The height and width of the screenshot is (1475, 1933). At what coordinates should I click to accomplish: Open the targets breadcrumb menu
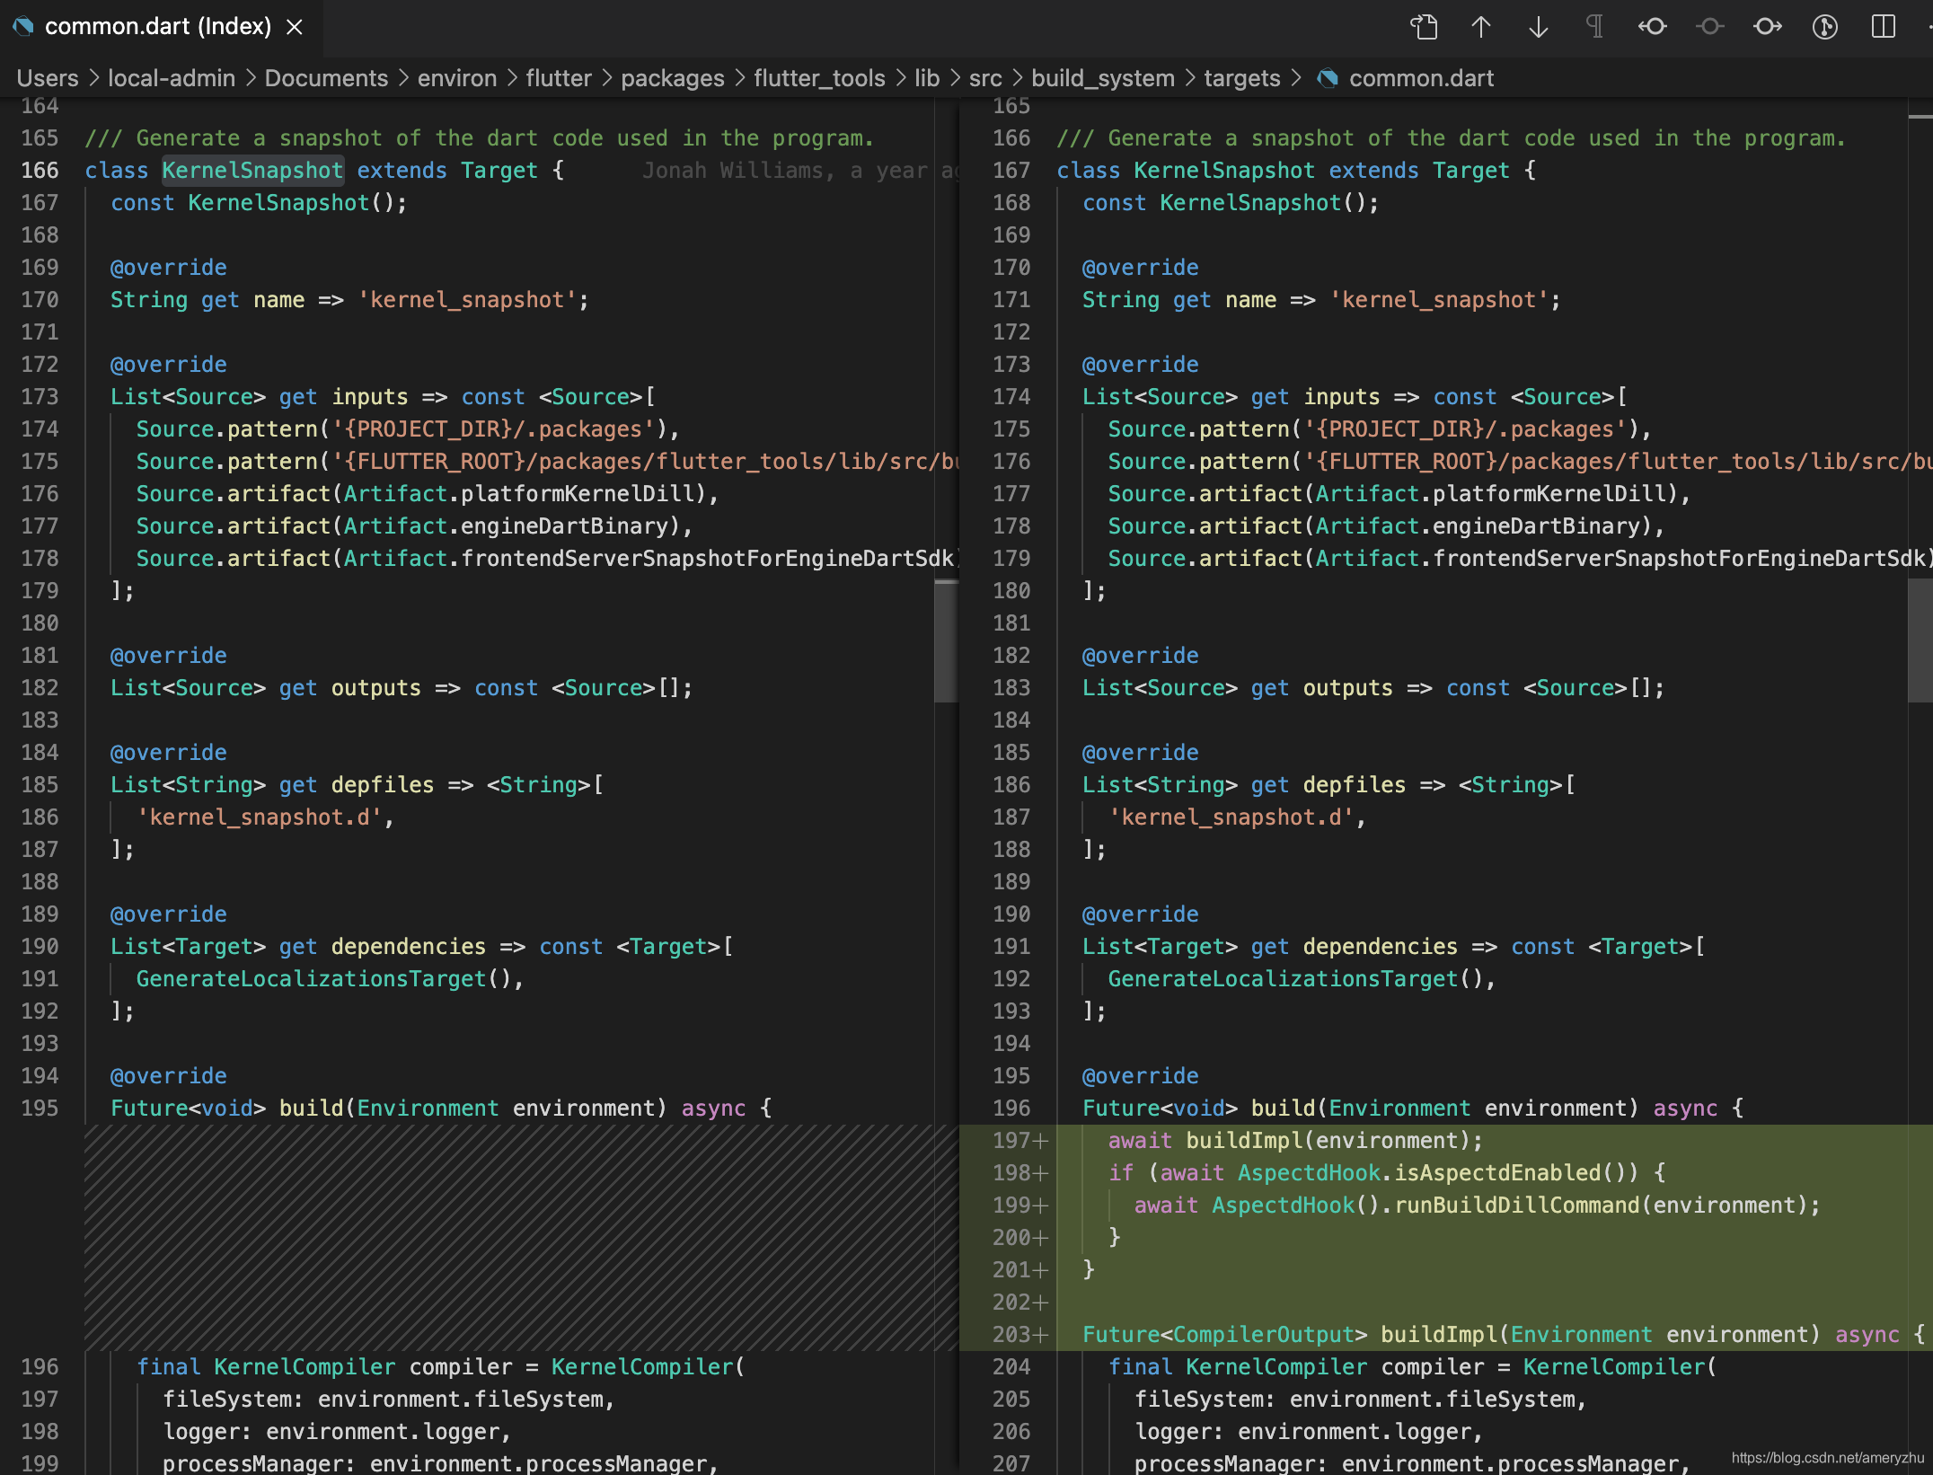click(1241, 79)
